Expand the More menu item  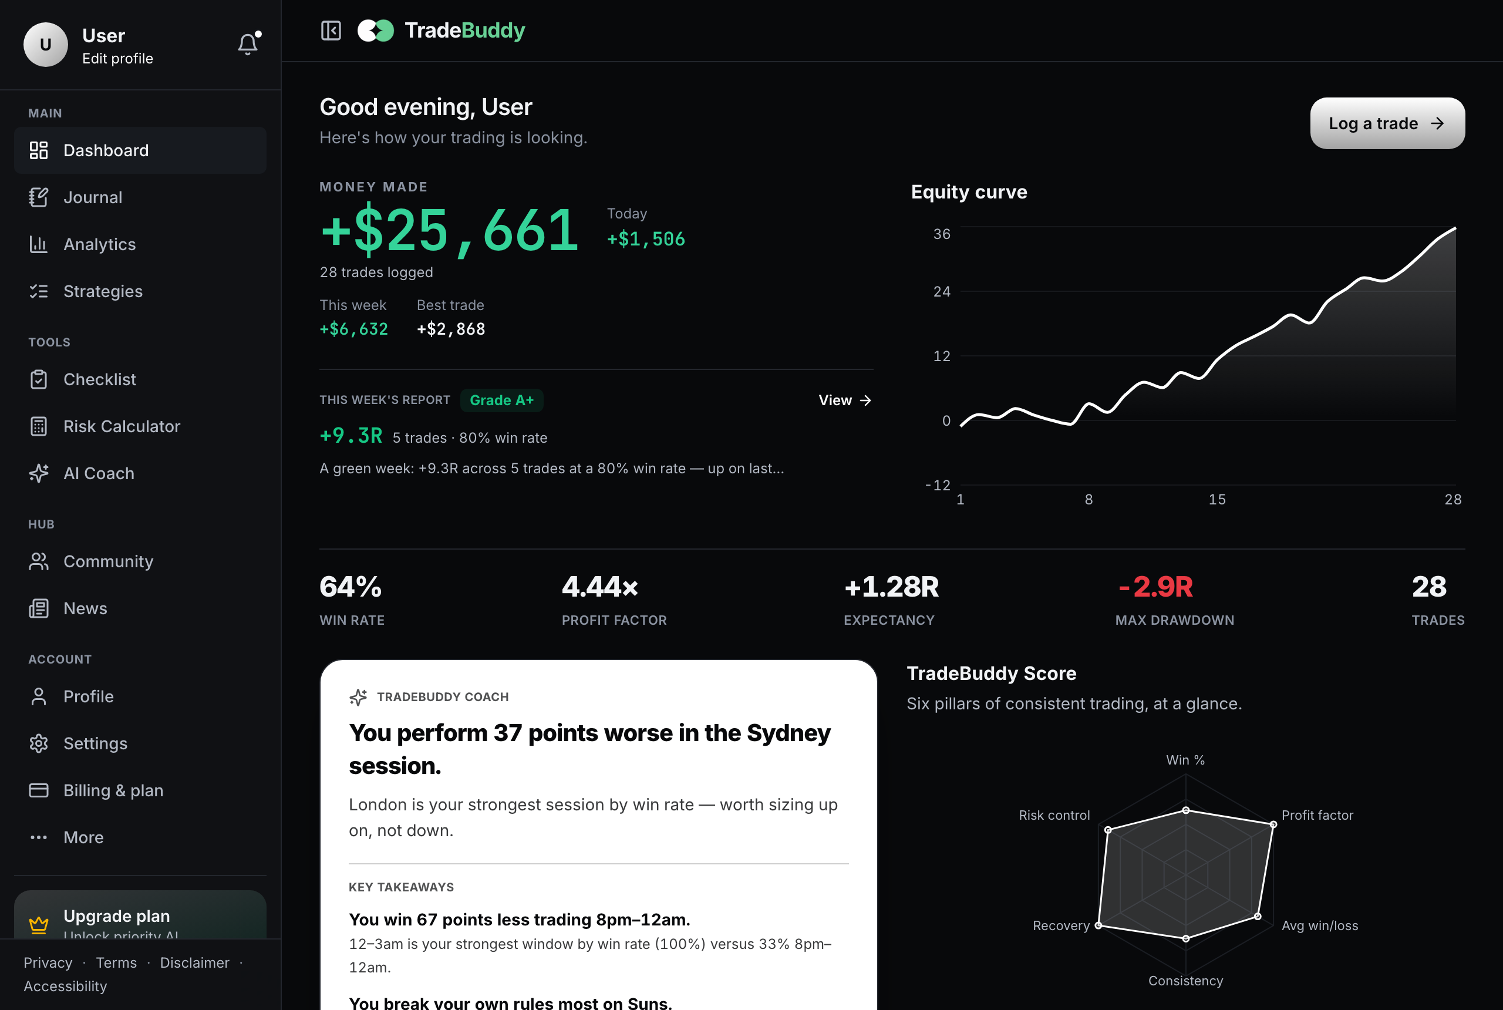click(140, 837)
